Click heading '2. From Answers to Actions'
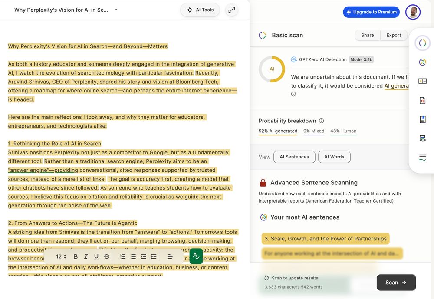Screen dimensions: 434x299 (72, 223)
